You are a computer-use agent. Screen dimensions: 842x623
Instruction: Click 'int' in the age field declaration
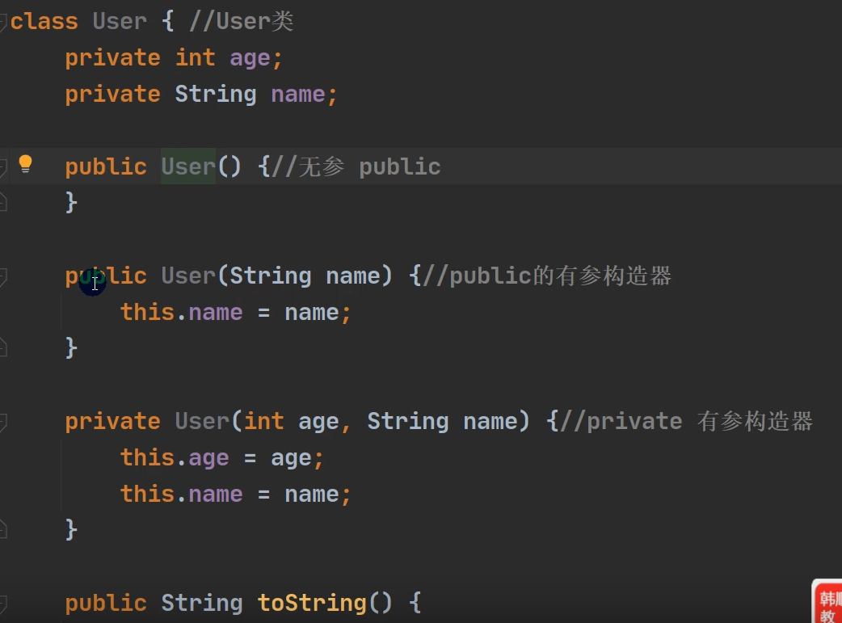pos(196,57)
